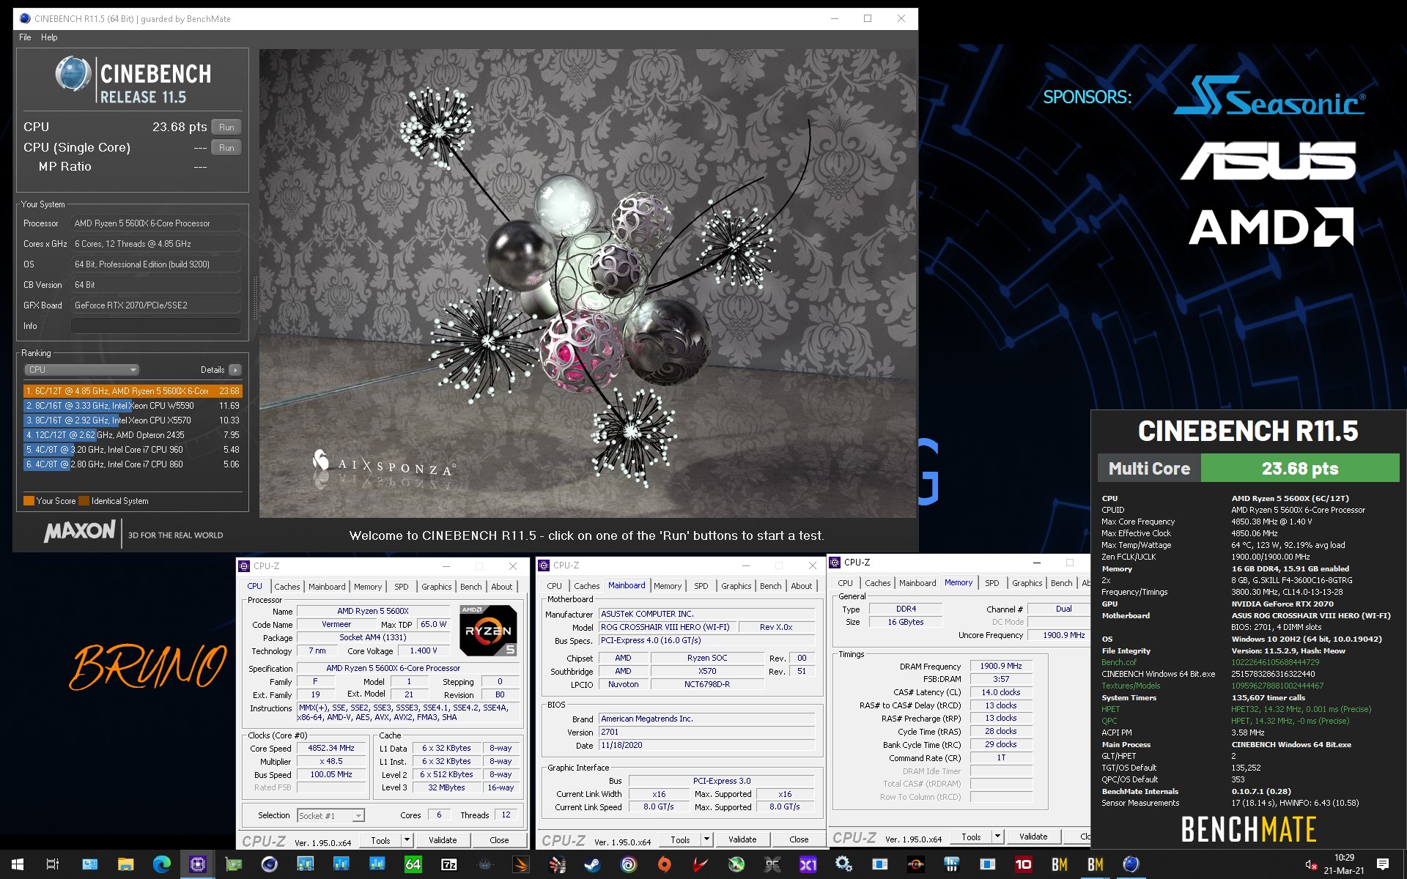Click the DRAM Frequency '1900.9 MHz' field
This screenshot has height=879, width=1407.
pos(1001,666)
